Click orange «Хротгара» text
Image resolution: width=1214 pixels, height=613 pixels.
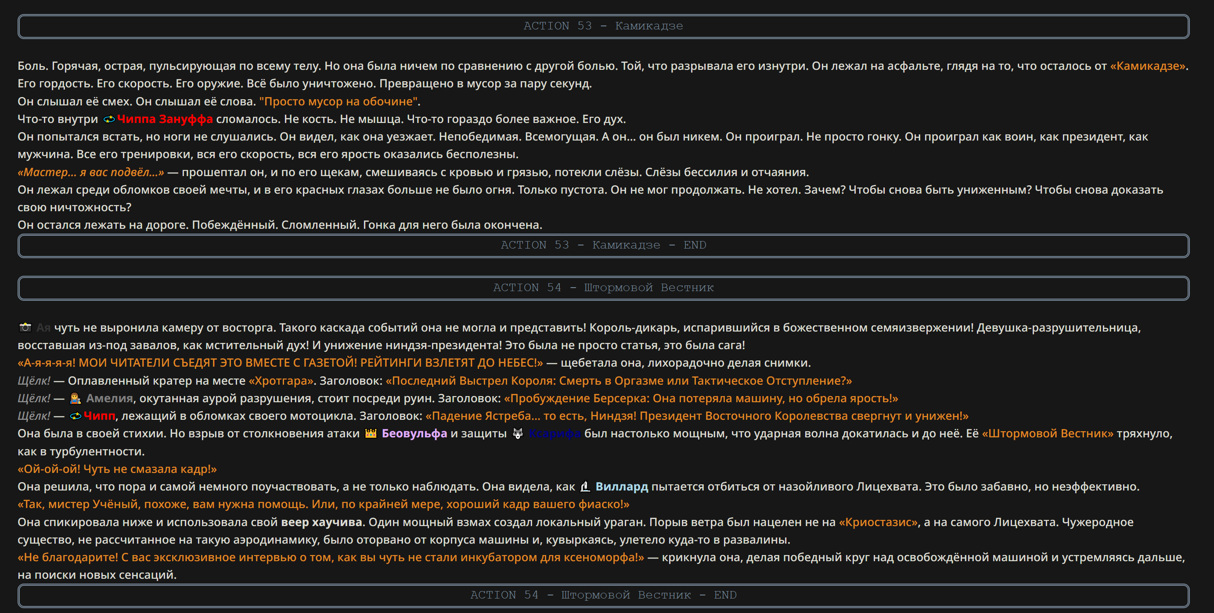tap(281, 381)
